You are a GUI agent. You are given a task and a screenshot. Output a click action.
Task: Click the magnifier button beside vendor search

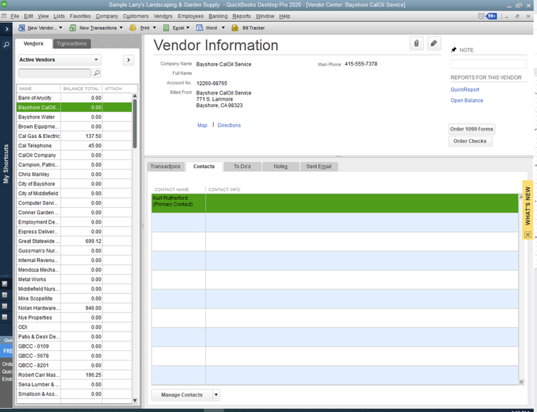[97, 73]
